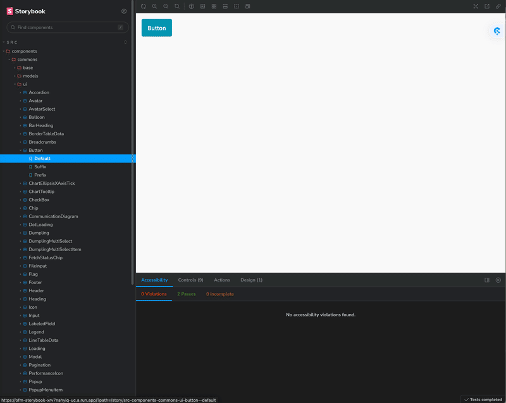Toggle the outline tool
Screen dimensions: 506x403
click(247, 6)
